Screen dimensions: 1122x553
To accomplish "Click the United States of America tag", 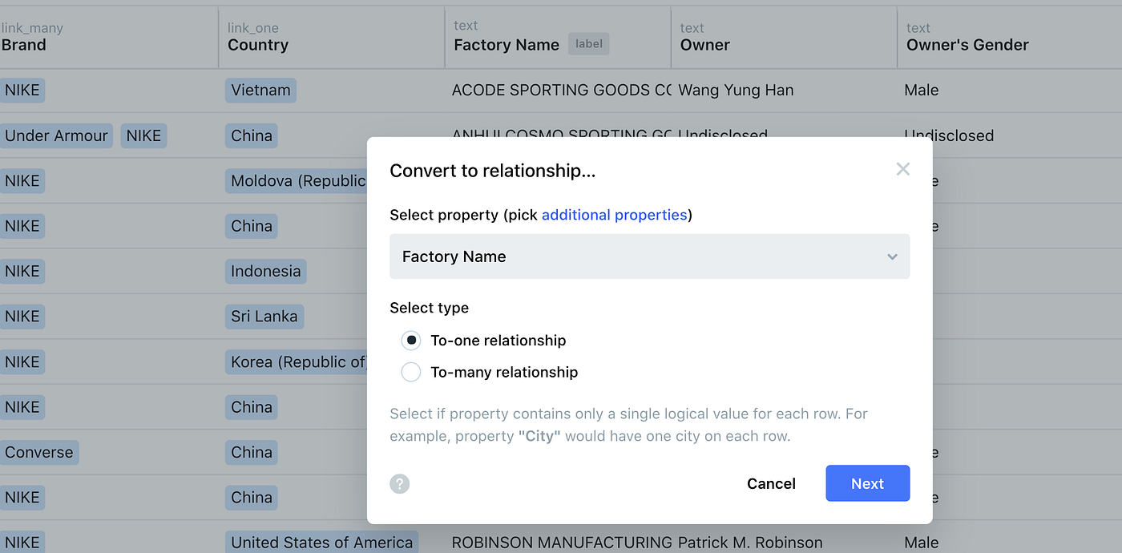I will point(321,543).
